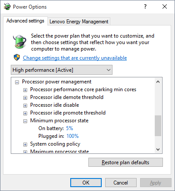Image resolution: width=175 pixels, height=191 pixels.
Task: Select the On battery 5% value
Action: 69,128
